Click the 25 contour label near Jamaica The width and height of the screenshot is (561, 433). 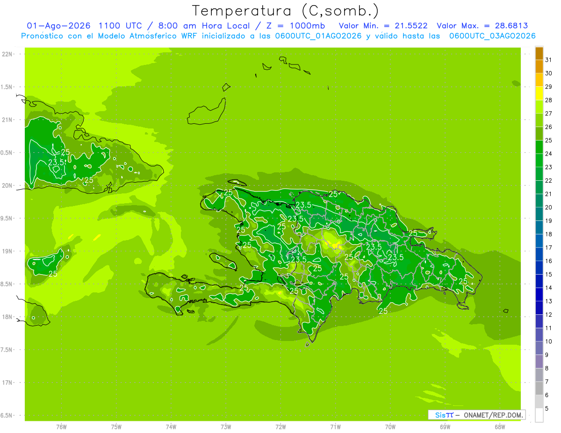[x=53, y=274]
